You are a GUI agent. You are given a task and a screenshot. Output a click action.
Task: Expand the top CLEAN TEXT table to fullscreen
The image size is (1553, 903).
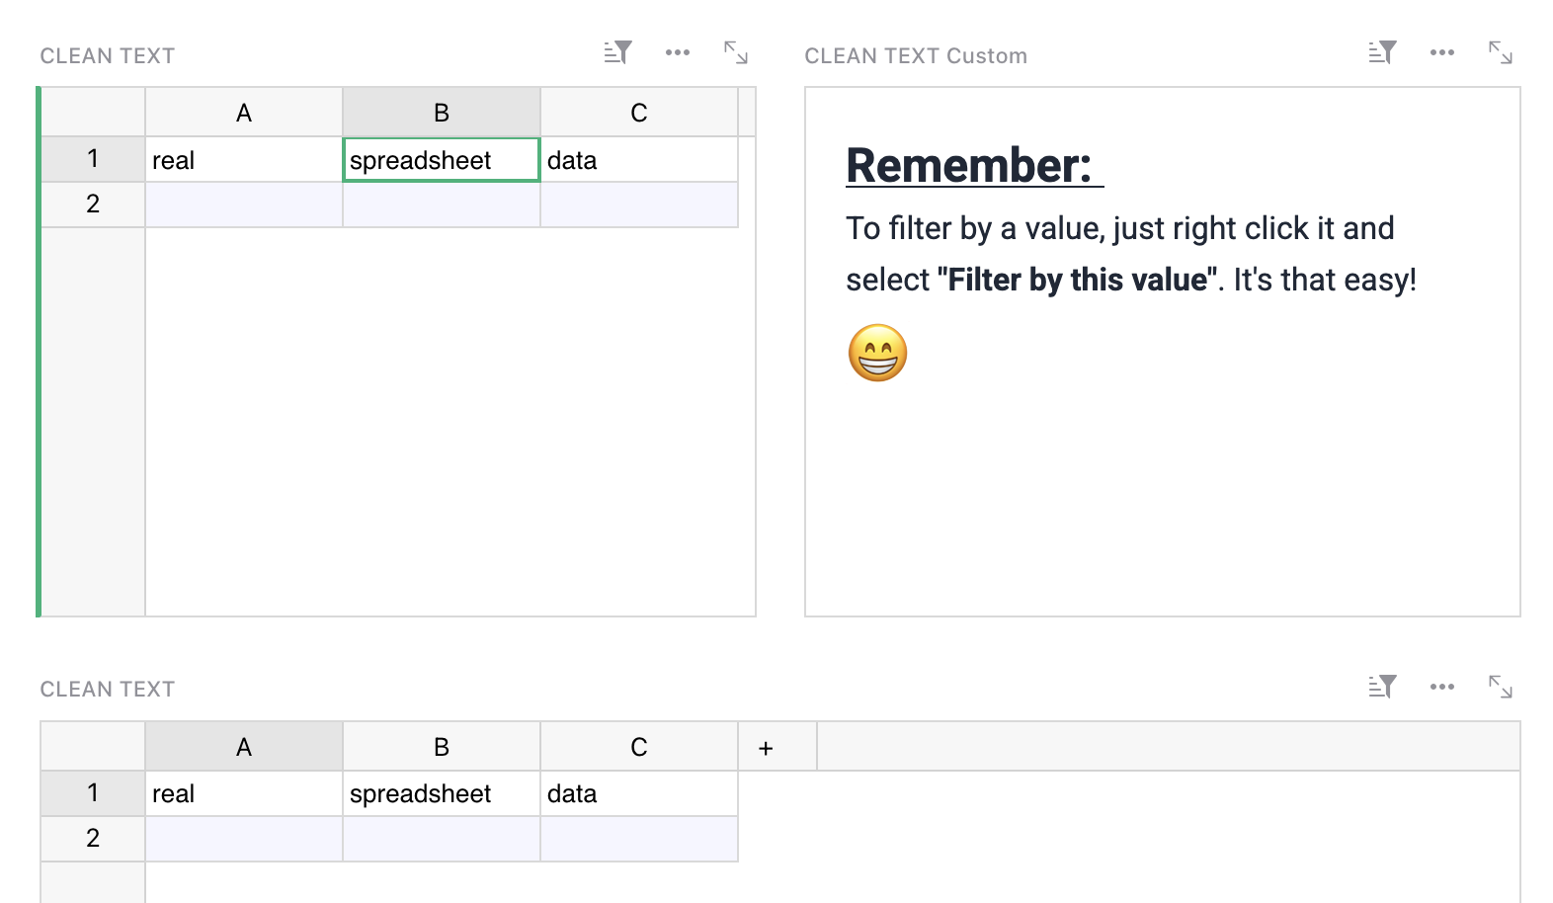(x=735, y=54)
